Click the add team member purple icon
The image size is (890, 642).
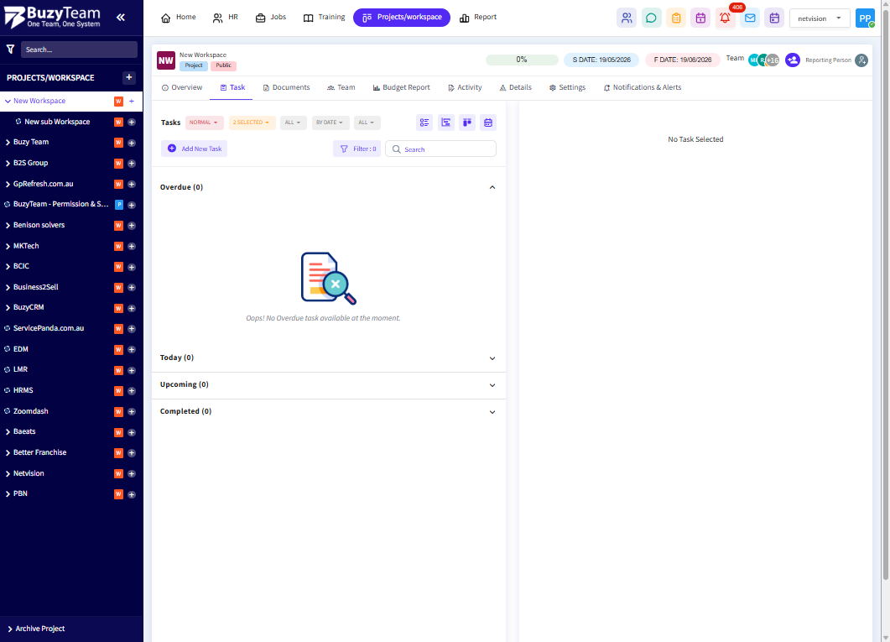[793, 60]
